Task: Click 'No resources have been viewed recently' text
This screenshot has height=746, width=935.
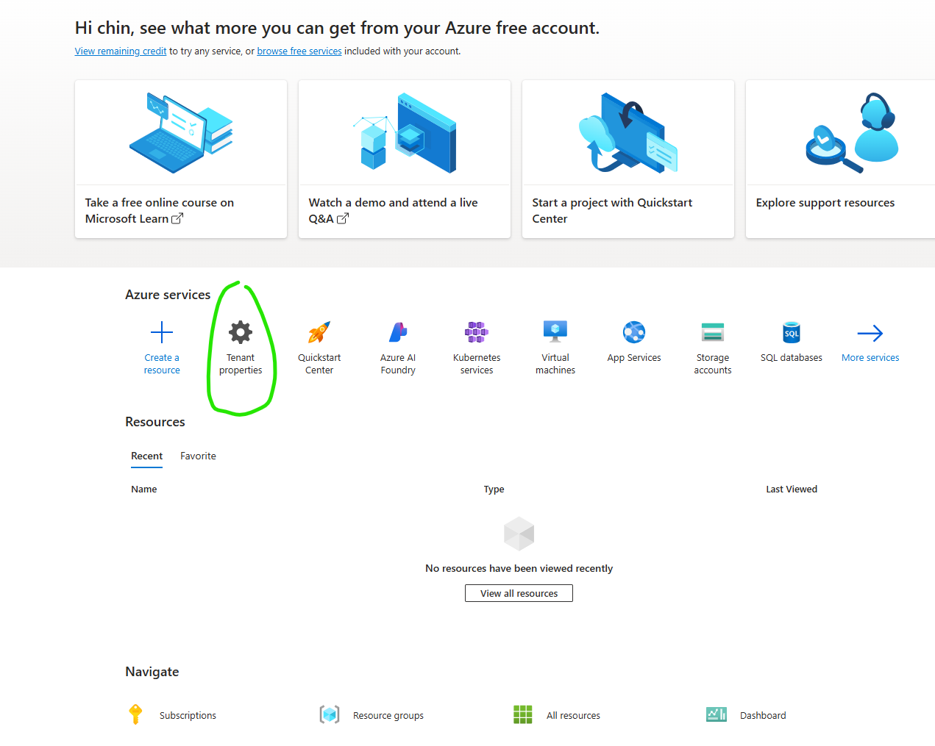Action: 519,569
